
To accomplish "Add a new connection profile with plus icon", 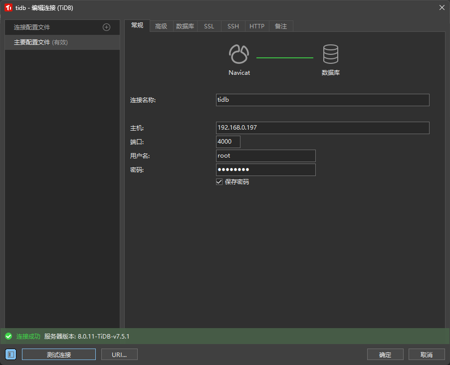I will tap(106, 27).
